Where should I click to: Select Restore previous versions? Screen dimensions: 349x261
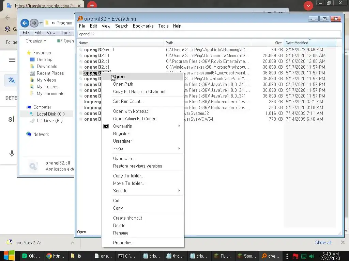(142, 166)
